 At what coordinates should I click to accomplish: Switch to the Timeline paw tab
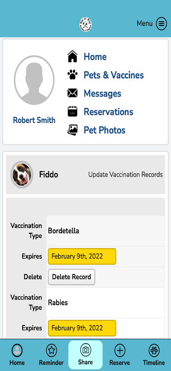pos(154,354)
